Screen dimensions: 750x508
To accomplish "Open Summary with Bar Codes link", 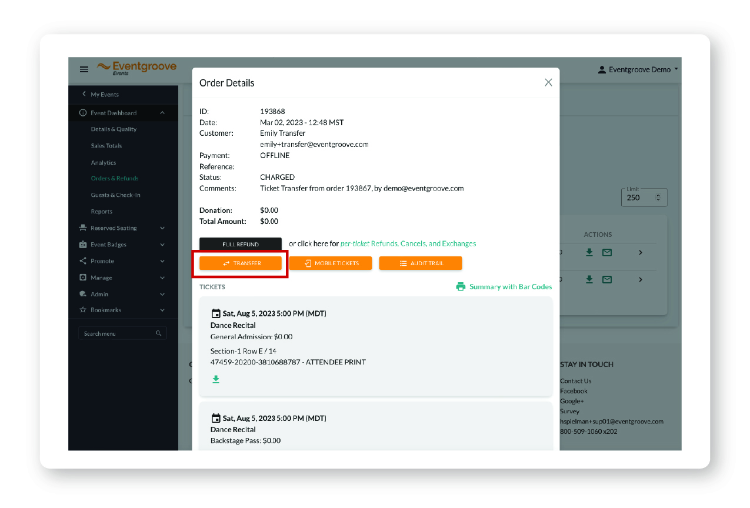I will (x=511, y=287).
